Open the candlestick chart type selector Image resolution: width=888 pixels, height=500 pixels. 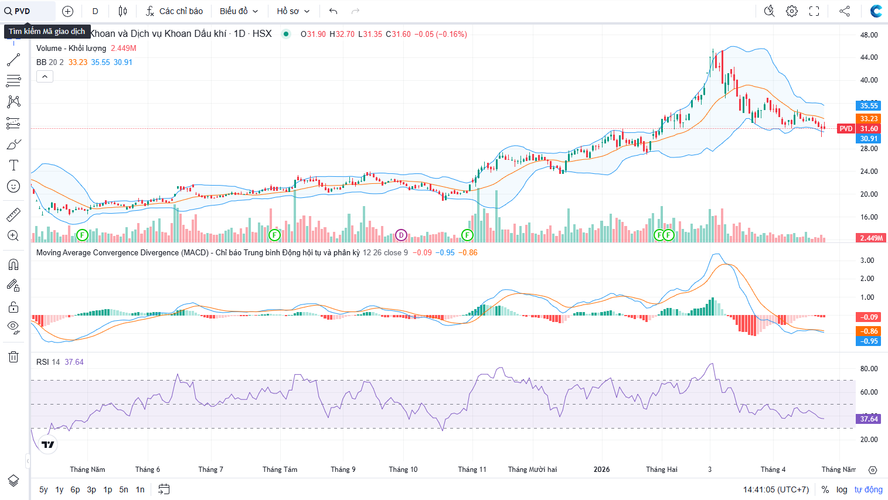tap(123, 11)
